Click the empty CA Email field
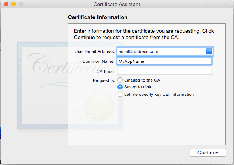 tap(164, 71)
